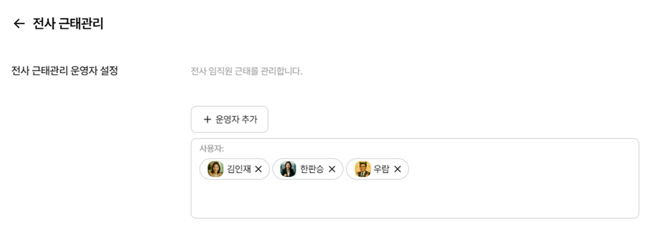The height and width of the screenshot is (226, 648).
Task: Click the back arrow icon
Action: 19,24
